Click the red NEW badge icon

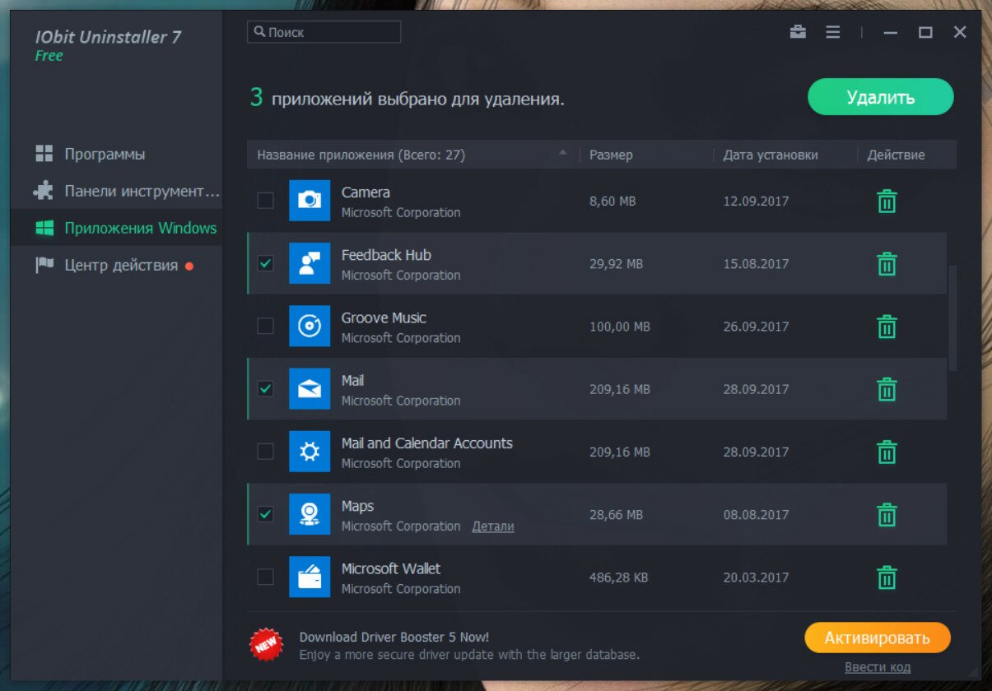point(266,645)
